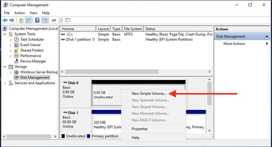Image resolution: width=272 pixels, height=147 pixels.
Task: Click the Up one level folder icon
Action: (21, 20)
